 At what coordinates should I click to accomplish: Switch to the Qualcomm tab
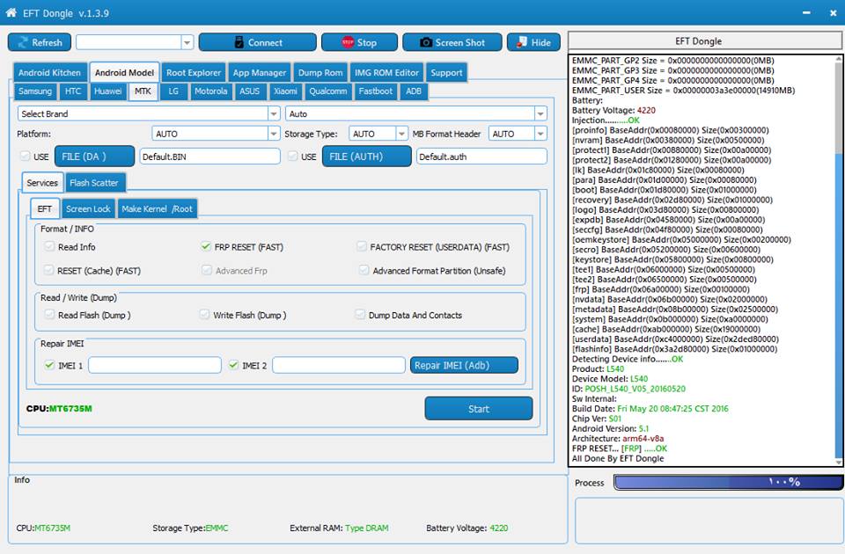pos(327,91)
